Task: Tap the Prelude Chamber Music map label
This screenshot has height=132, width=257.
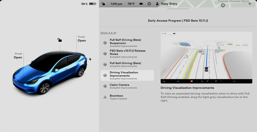Action: pyautogui.click(x=234, y=1)
